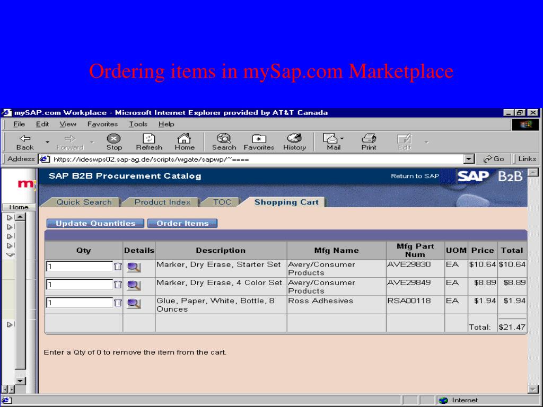
Task: Open the Address bar dropdown list
Action: pyautogui.click(x=469, y=159)
